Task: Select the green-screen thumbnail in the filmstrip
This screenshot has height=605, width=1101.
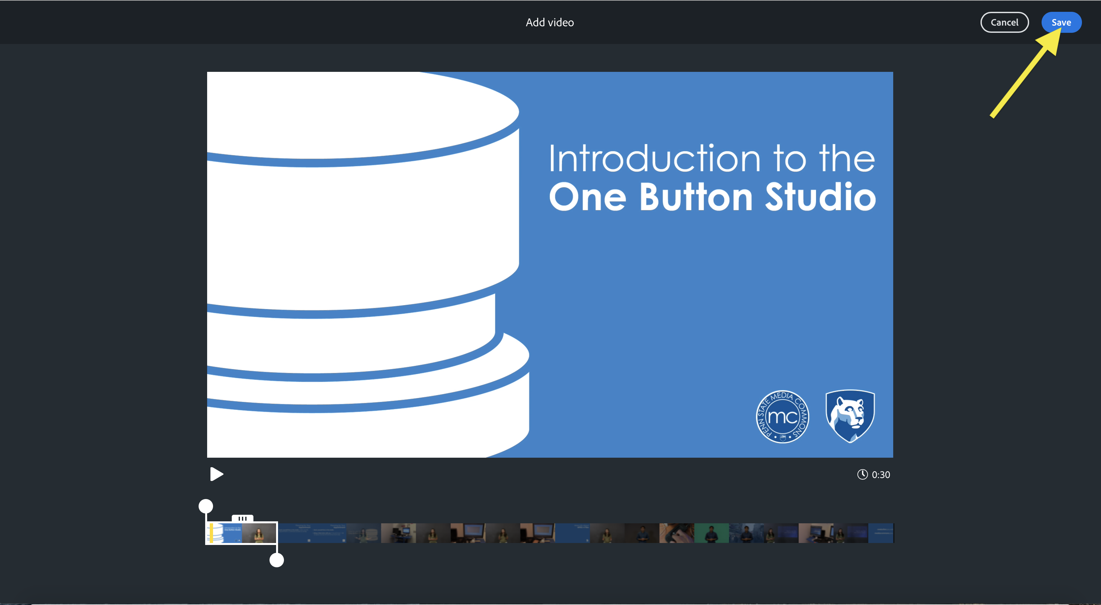Action: pyautogui.click(x=711, y=533)
